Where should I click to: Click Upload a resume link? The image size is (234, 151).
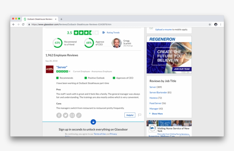[164, 30]
